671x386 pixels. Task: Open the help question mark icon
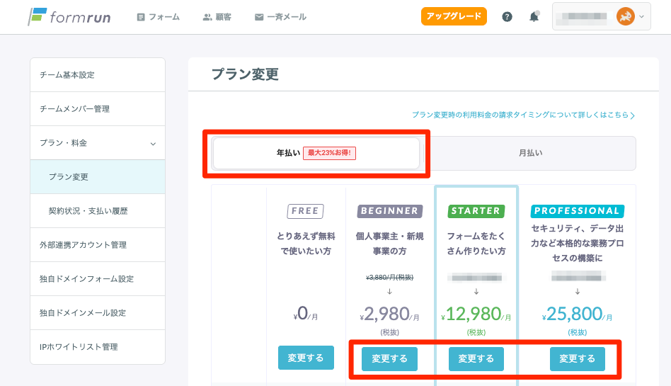pyautogui.click(x=507, y=16)
